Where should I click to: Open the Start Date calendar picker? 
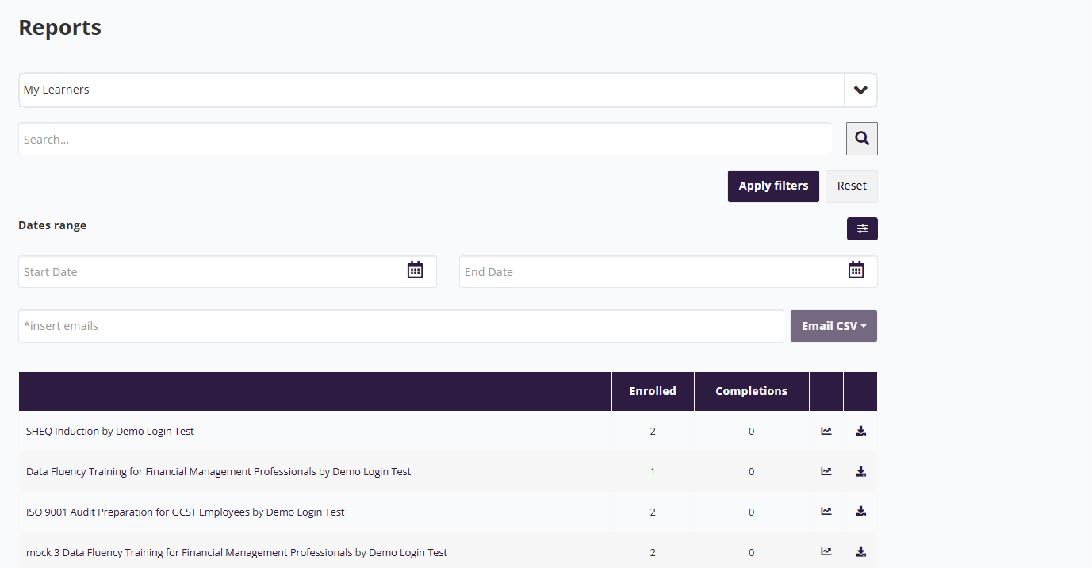415,271
